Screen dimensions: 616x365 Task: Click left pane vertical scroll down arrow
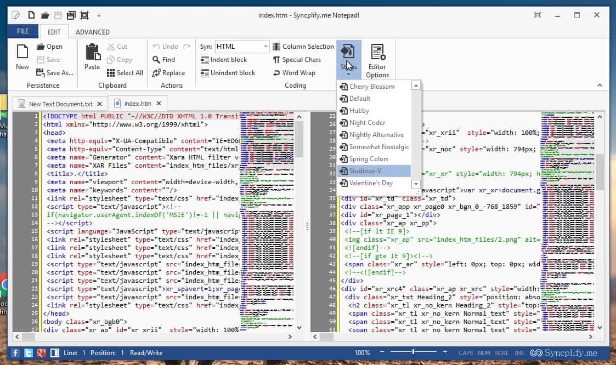[x=299, y=328]
